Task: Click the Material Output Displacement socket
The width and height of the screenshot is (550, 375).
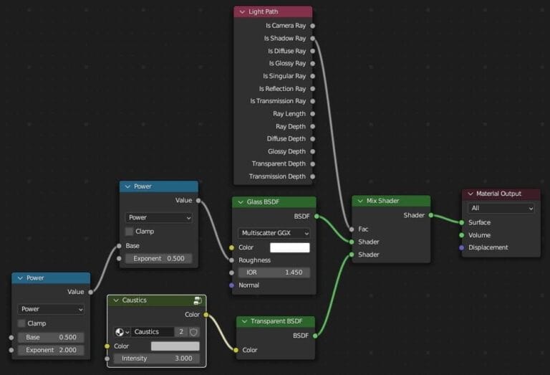Action: point(462,248)
